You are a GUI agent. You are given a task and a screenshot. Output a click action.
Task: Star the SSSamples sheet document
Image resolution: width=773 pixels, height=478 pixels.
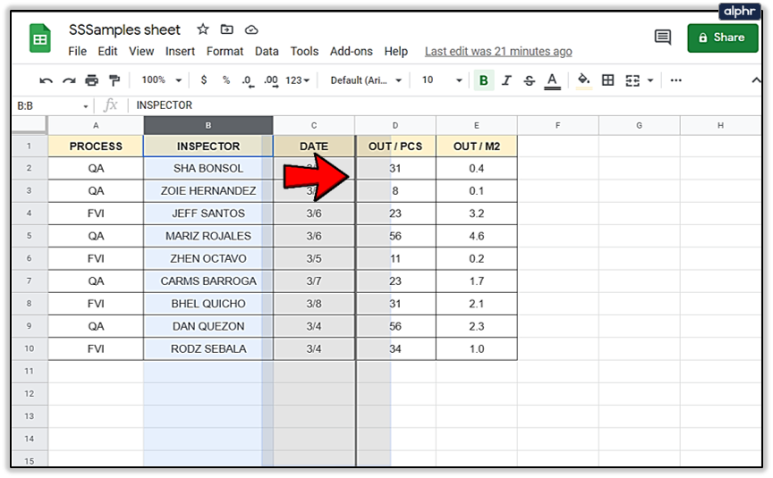coord(203,30)
